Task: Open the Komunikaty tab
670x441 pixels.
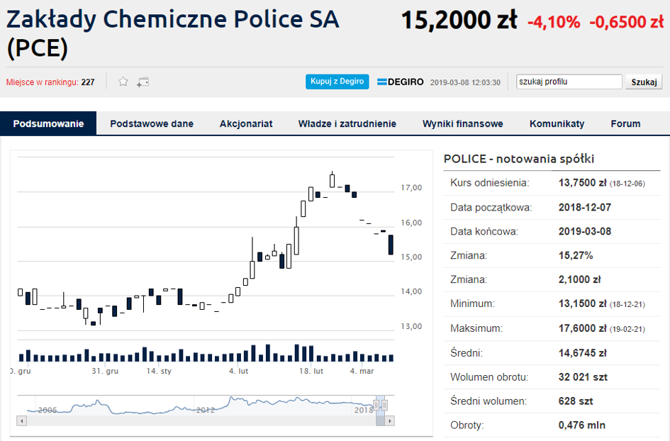Action: (557, 123)
